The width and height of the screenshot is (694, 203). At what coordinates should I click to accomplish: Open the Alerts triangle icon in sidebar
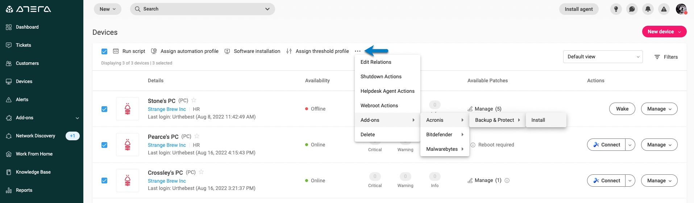(x=9, y=100)
